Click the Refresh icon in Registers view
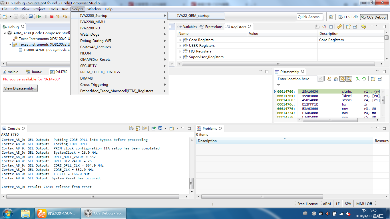The height and width of the screenshot is (219, 390). point(339,27)
